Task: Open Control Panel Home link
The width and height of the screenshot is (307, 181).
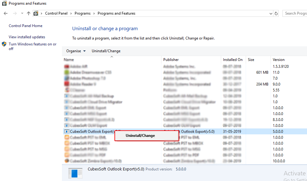Action: (26, 26)
